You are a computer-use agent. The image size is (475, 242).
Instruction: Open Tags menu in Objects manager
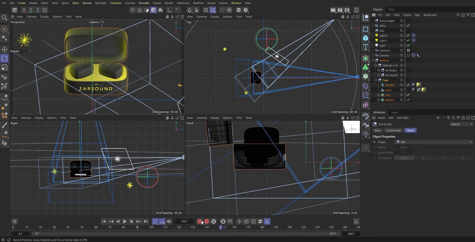pos(417,15)
